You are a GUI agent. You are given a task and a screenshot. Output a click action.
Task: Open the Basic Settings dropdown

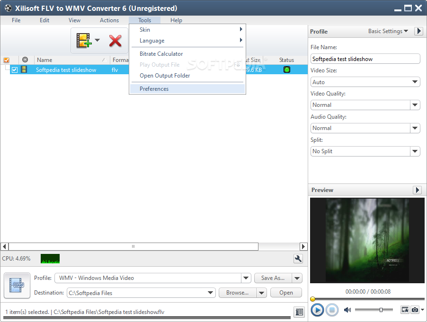(x=388, y=31)
